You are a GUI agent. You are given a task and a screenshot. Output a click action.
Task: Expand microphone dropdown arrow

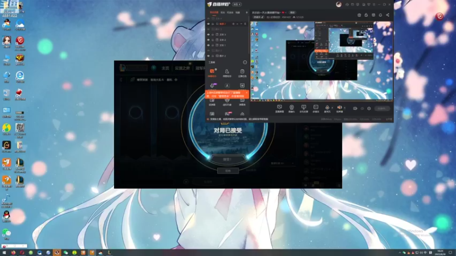(x=332, y=108)
